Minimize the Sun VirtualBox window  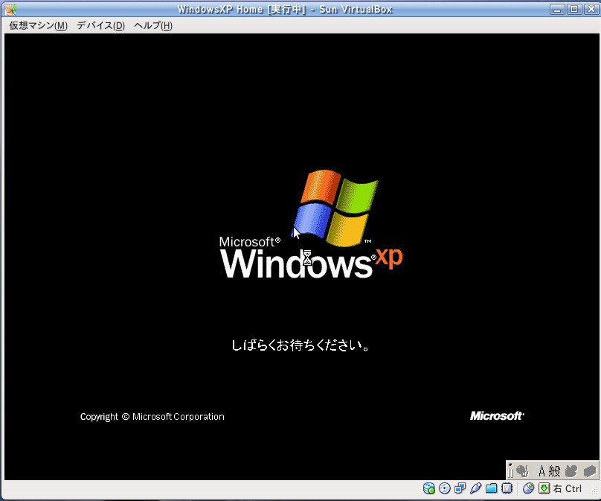pyautogui.click(x=557, y=10)
